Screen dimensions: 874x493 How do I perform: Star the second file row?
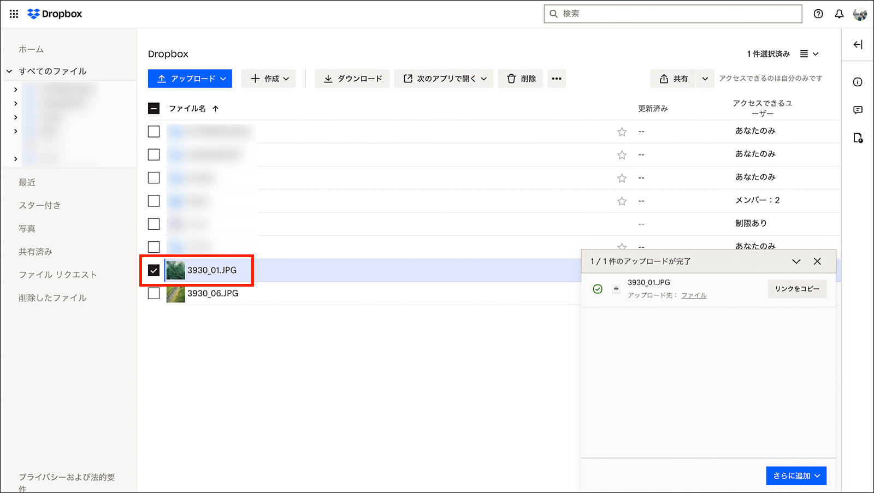click(x=622, y=155)
